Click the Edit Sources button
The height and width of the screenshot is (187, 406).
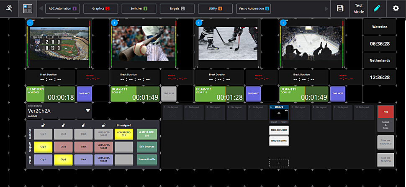[x=147, y=147]
